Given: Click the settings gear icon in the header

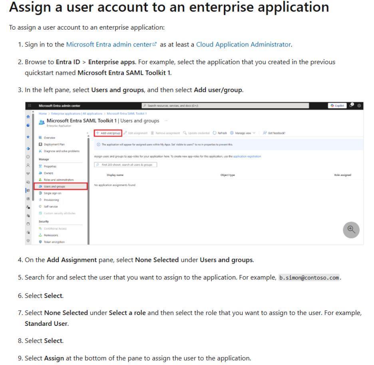Looking at the screenshot, I should coord(359,106).
